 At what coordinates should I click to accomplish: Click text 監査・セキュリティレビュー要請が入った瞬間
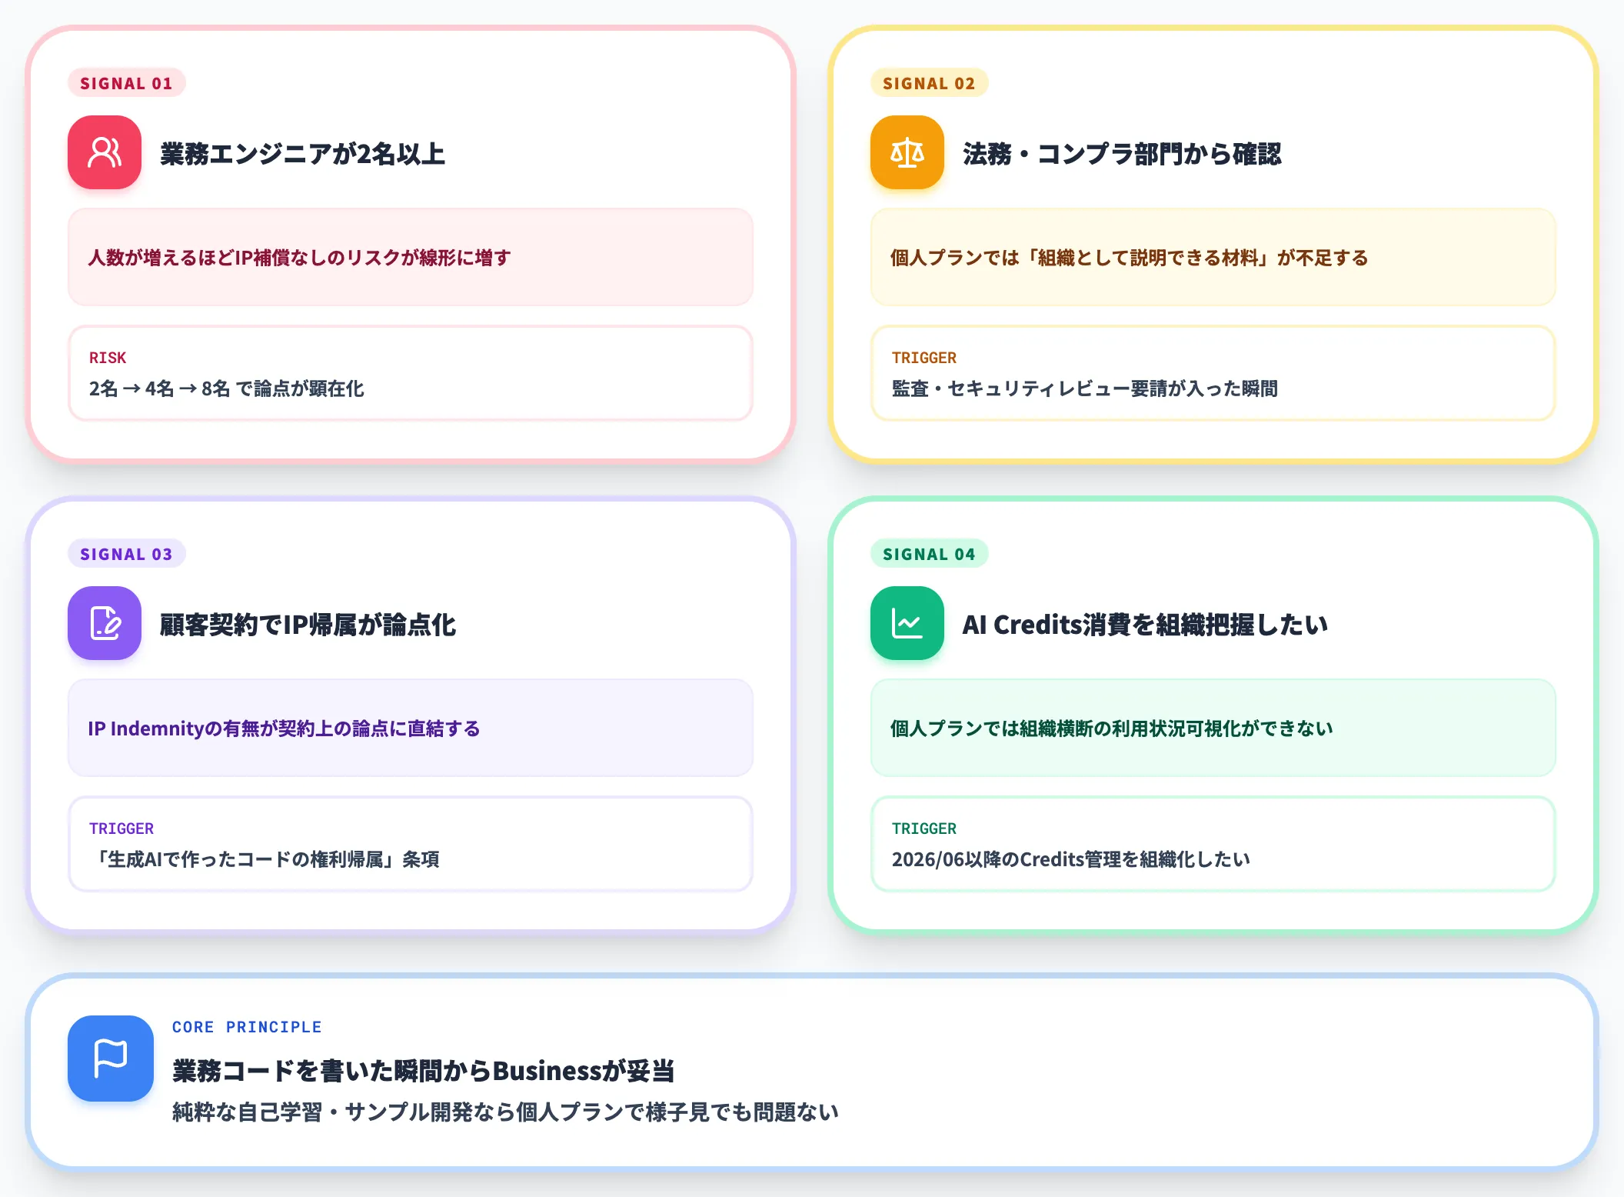[x=1085, y=388]
